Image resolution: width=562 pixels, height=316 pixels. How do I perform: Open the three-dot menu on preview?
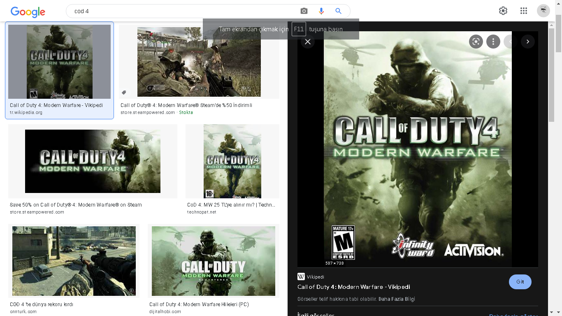[x=493, y=42]
